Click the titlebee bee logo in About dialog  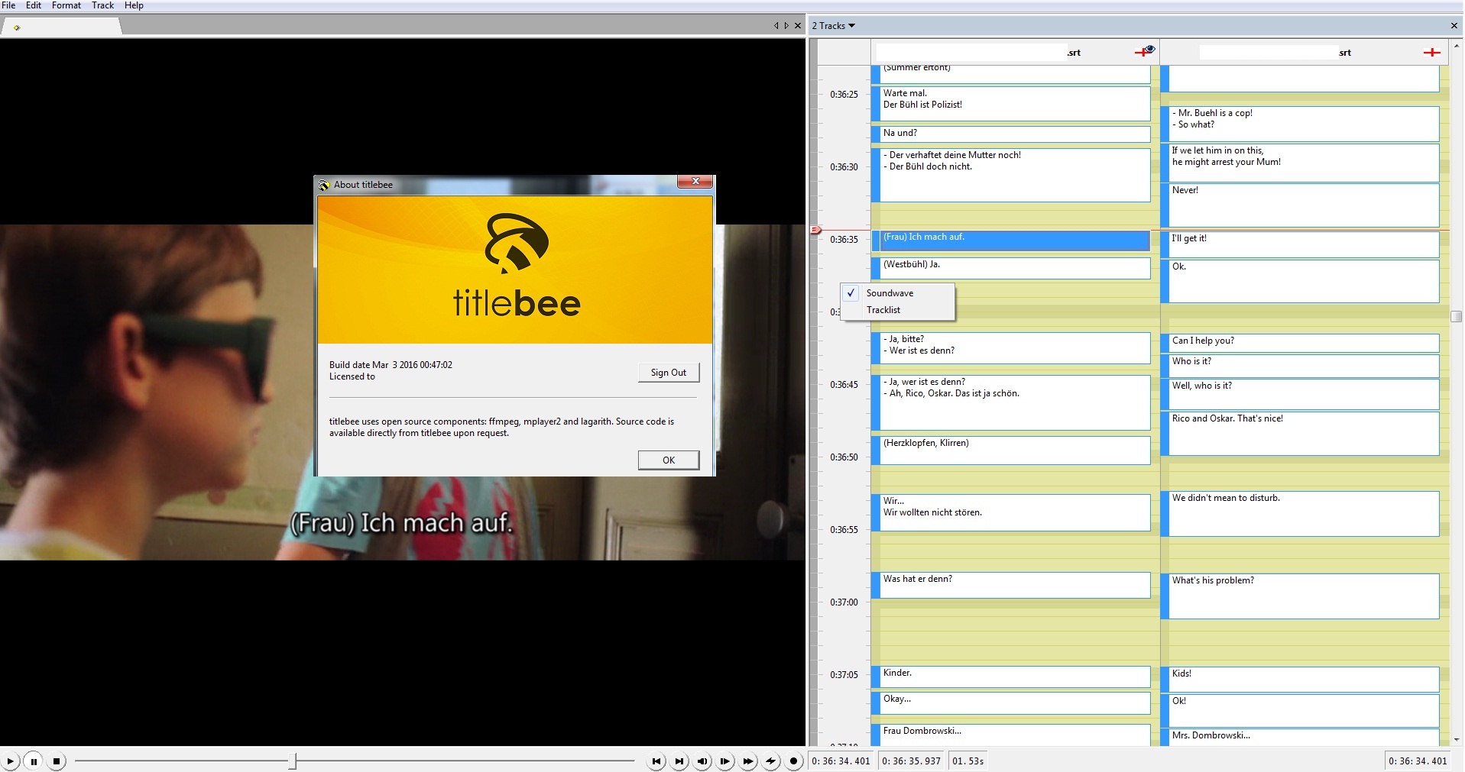point(517,243)
